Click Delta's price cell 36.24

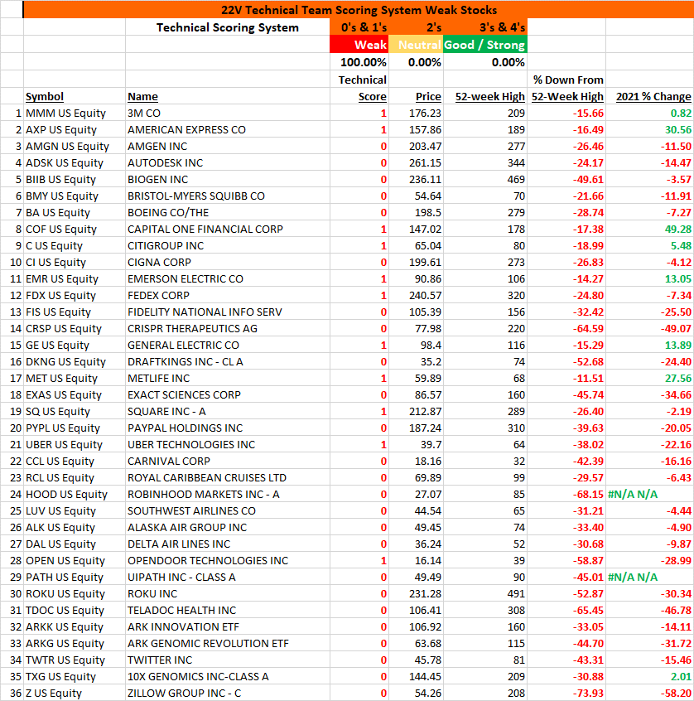416,544
